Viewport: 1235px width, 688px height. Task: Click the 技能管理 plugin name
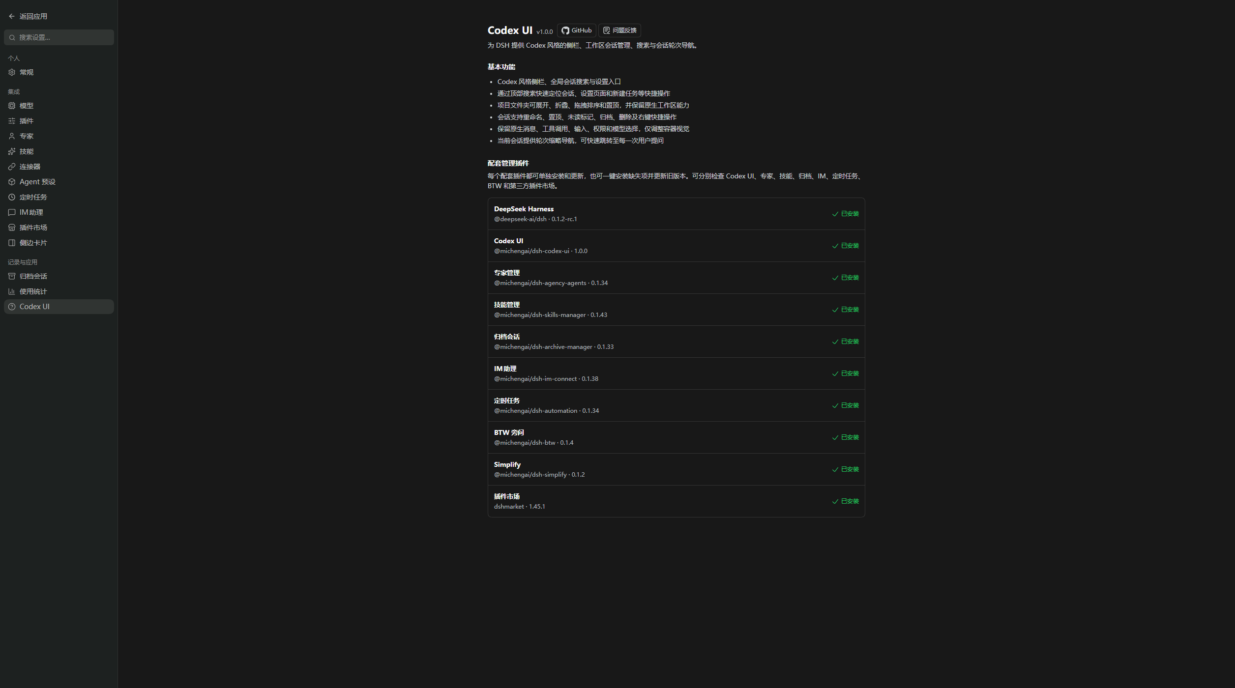point(507,305)
